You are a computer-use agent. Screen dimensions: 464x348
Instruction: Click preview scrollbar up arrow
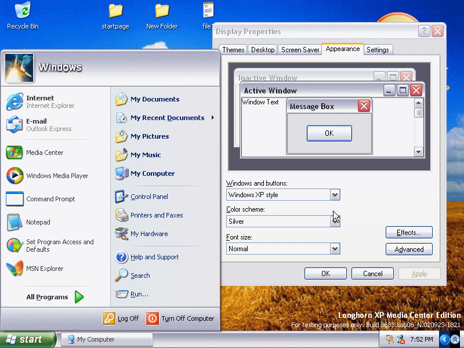click(418, 103)
